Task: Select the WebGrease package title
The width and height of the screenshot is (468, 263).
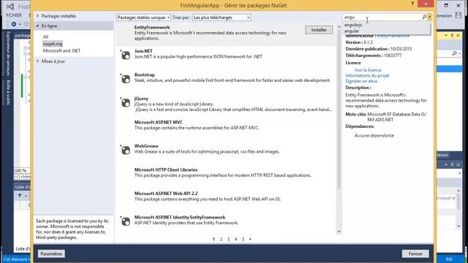Action: pos(146,146)
